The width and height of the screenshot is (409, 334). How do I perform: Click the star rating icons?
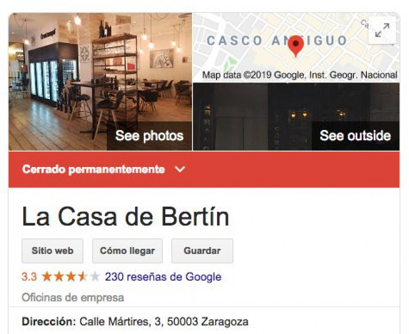pyautogui.click(x=70, y=277)
